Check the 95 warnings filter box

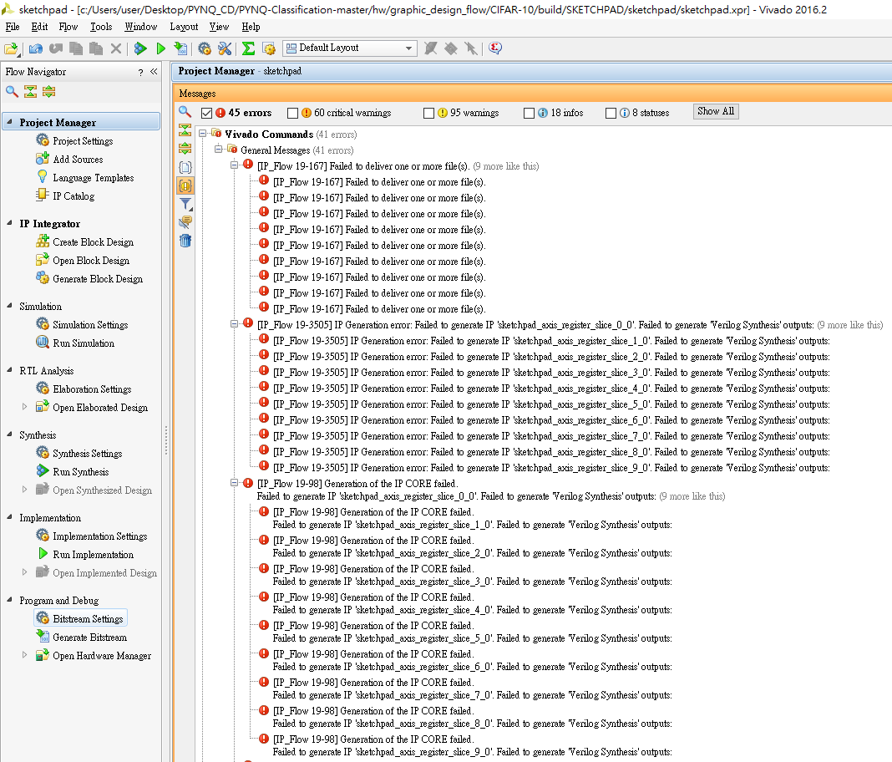[x=428, y=112]
